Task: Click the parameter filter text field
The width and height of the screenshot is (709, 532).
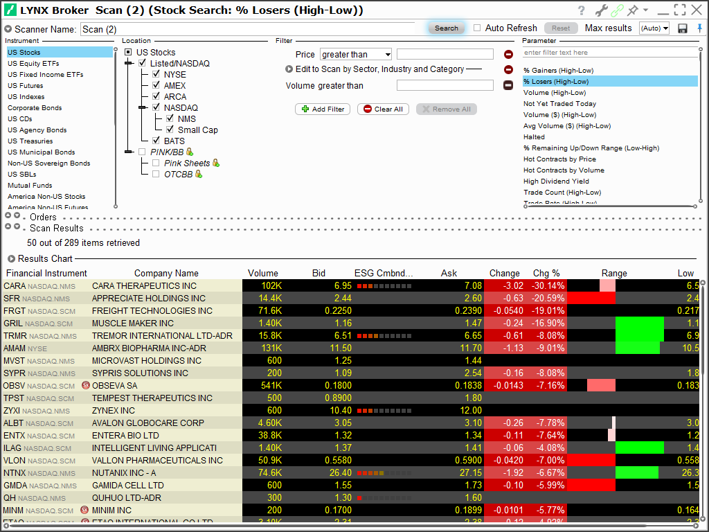Action: pos(611,53)
